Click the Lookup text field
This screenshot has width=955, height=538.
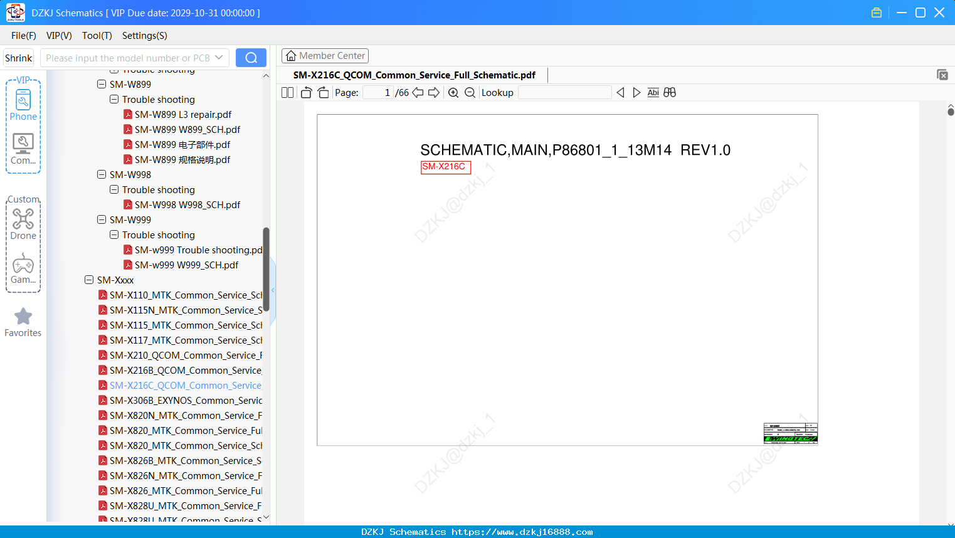[x=565, y=93]
